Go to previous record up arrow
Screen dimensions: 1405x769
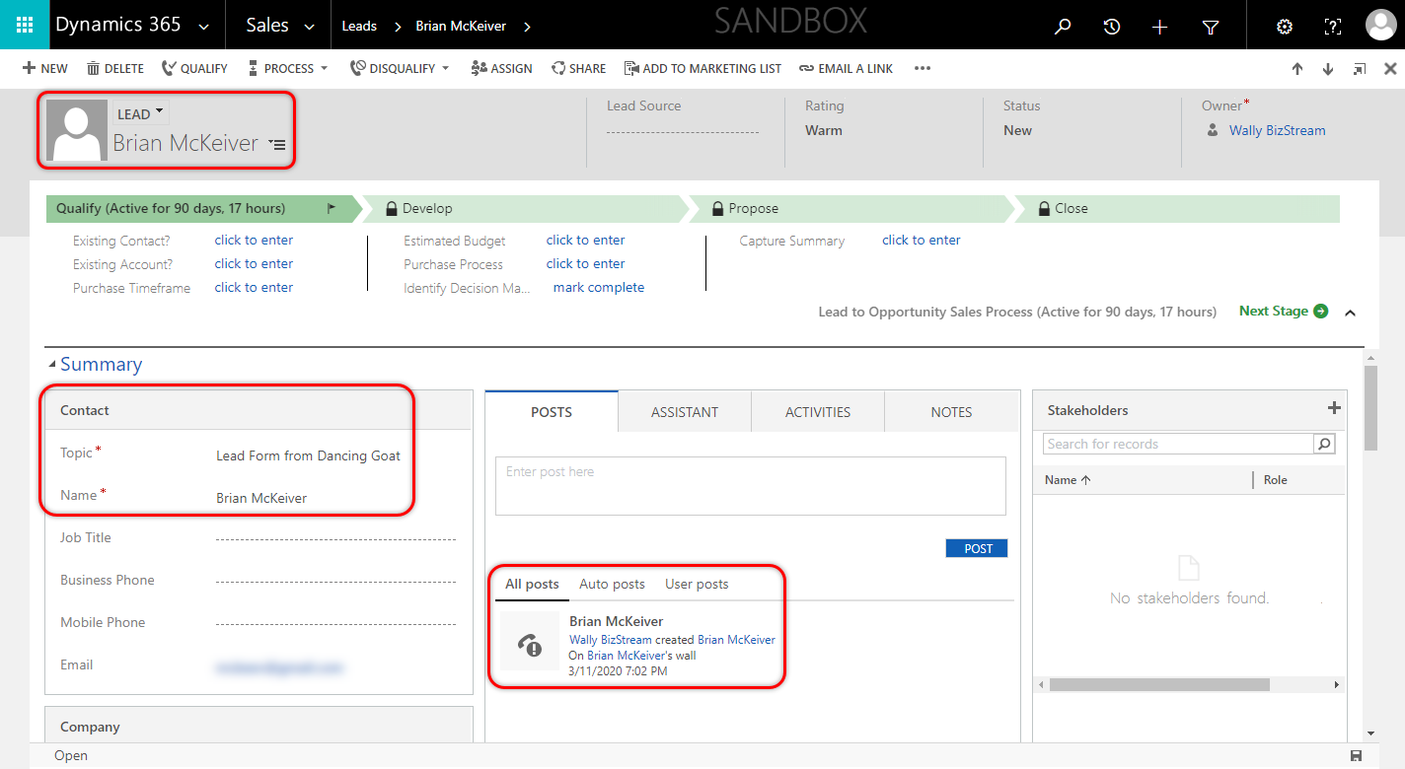pos(1297,69)
